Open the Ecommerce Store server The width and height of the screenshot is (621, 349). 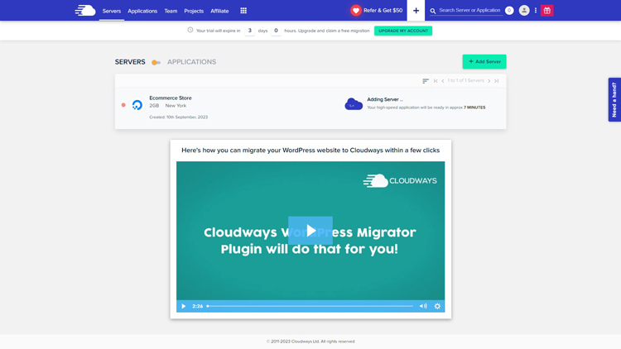(171, 98)
